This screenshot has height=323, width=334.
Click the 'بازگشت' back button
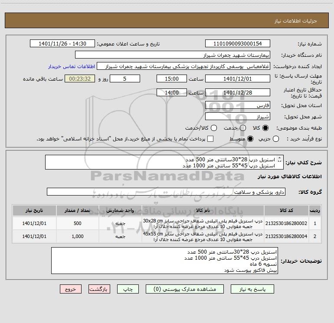99,289
